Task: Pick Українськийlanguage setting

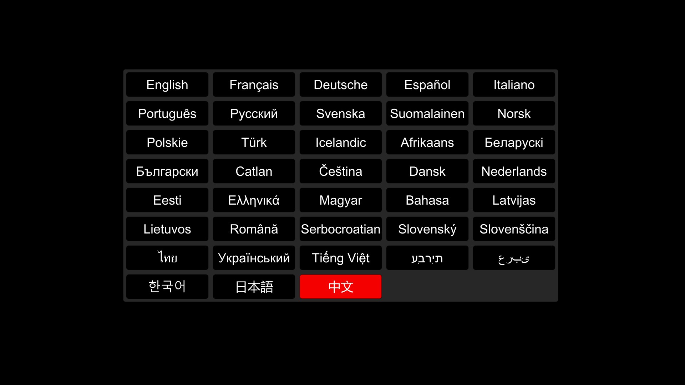Action: point(254,258)
